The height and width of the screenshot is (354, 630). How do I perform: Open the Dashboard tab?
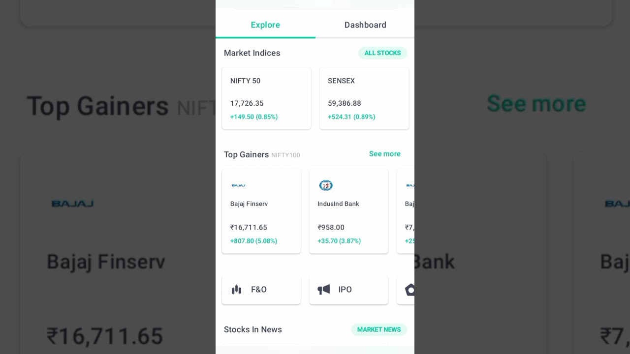[x=365, y=25]
